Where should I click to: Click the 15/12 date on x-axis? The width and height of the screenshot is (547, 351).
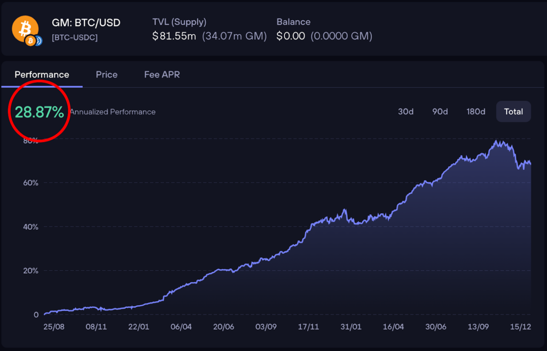point(520,326)
